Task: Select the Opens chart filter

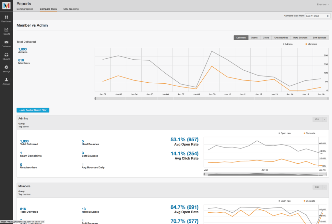Action: [254, 37]
